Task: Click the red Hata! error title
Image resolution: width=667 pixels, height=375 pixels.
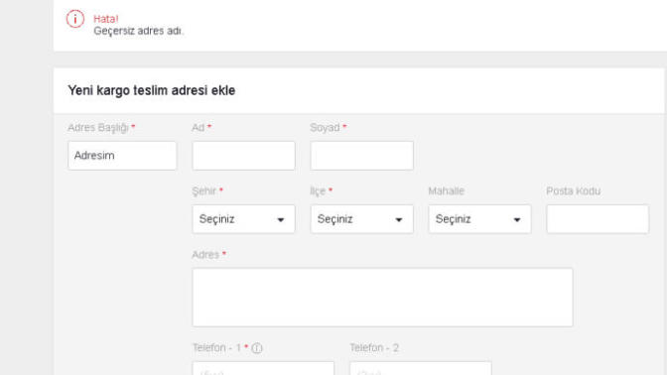Action: tap(106, 19)
